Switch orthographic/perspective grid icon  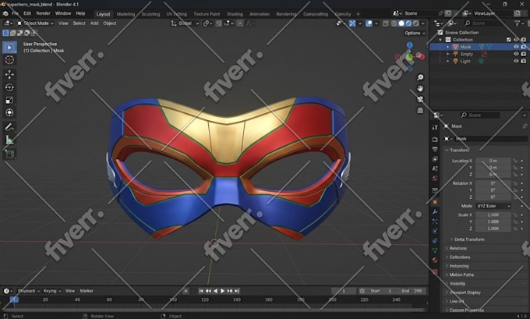pyautogui.click(x=420, y=111)
